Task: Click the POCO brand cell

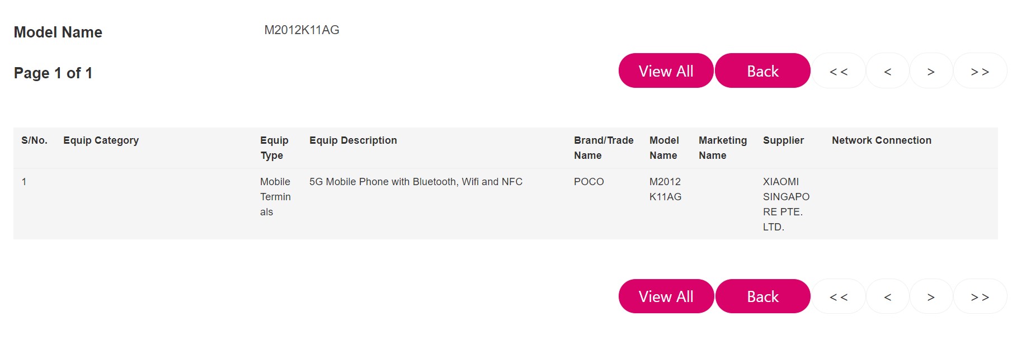Action: pos(589,182)
